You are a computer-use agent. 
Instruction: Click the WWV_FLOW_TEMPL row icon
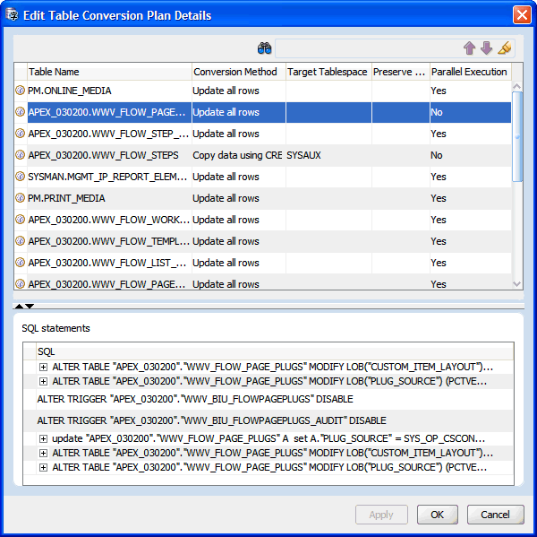coord(21,241)
